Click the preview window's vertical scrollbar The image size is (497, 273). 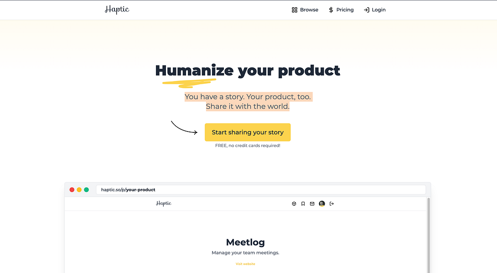click(429, 235)
